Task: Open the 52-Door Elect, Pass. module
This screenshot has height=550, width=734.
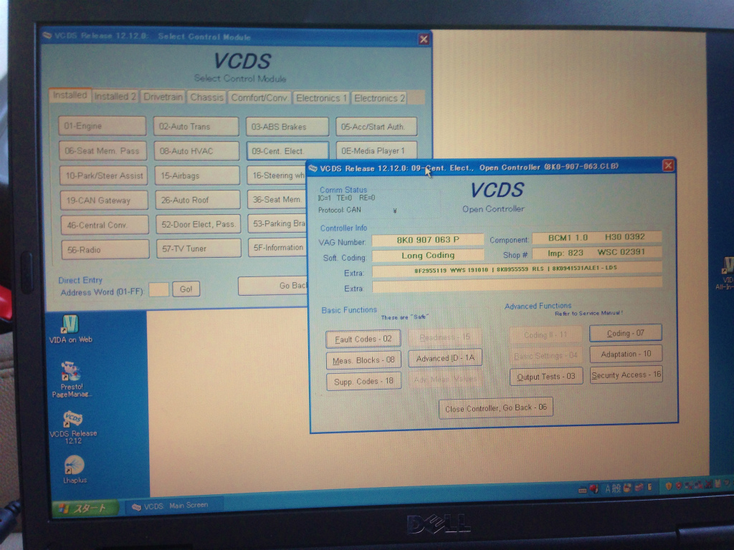Action: pyautogui.click(x=198, y=224)
